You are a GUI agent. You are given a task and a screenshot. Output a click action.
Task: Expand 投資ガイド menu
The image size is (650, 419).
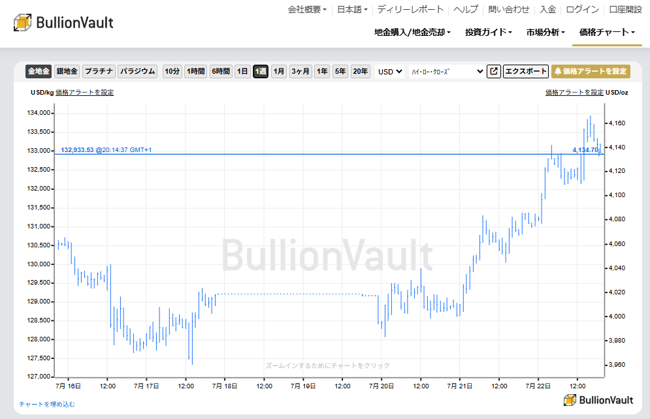click(489, 32)
